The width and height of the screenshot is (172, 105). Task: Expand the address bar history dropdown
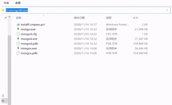(167, 10)
